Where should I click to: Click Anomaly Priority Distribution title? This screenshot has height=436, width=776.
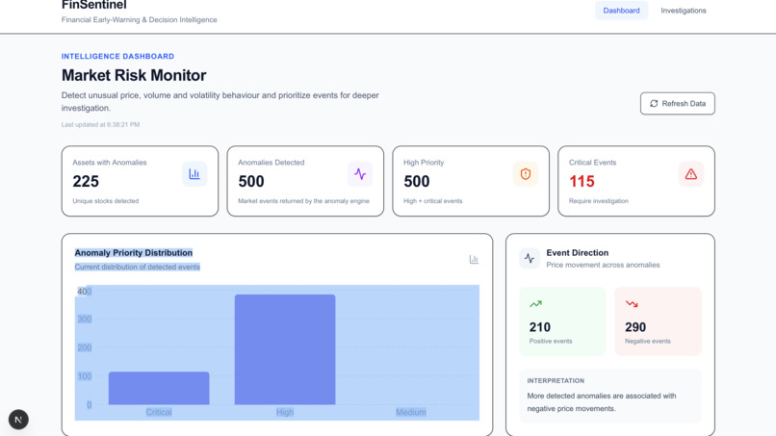[134, 253]
